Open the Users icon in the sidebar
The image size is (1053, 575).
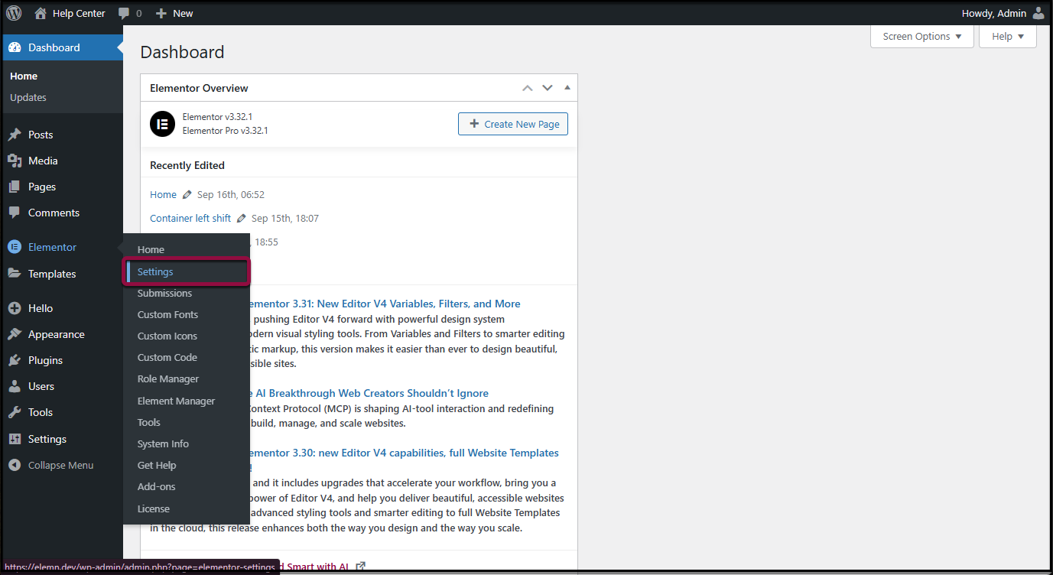pyautogui.click(x=17, y=386)
